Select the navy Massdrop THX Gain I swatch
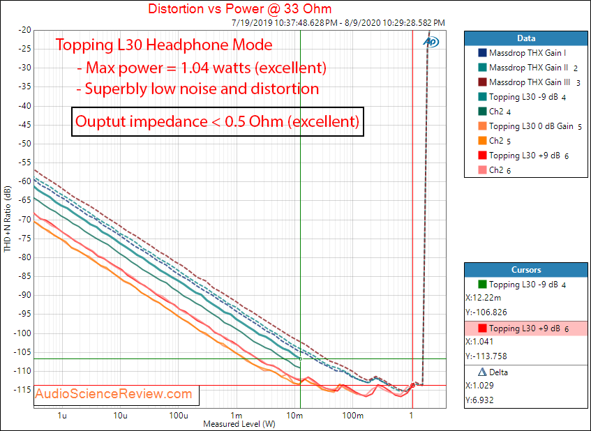 pos(482,53)
